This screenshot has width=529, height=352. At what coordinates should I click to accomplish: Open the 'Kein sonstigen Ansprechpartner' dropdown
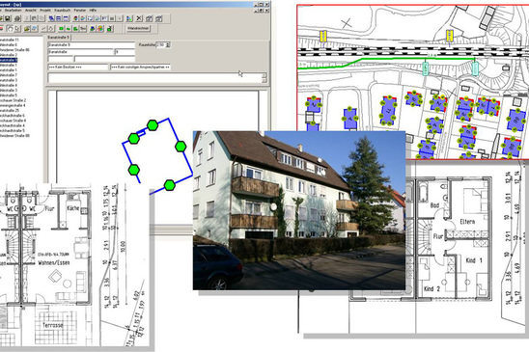tap(140, 68)
